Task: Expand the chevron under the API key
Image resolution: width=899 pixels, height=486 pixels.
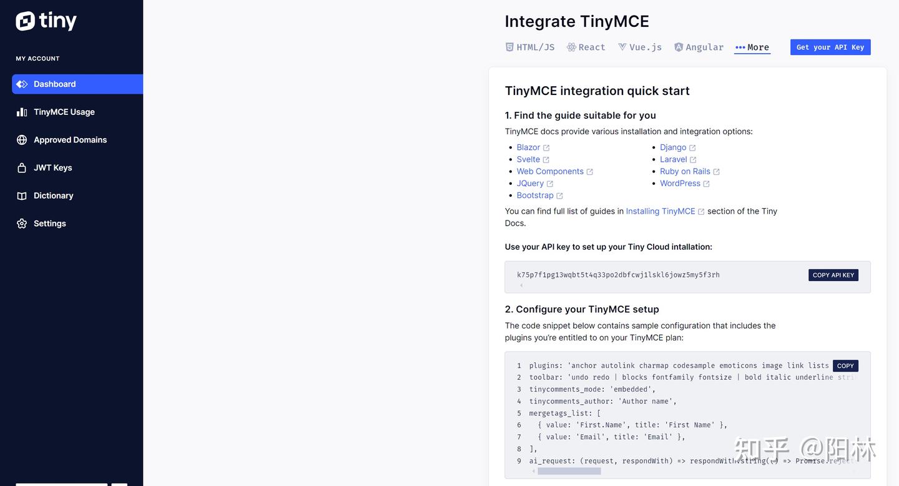Action: (521, 285)
